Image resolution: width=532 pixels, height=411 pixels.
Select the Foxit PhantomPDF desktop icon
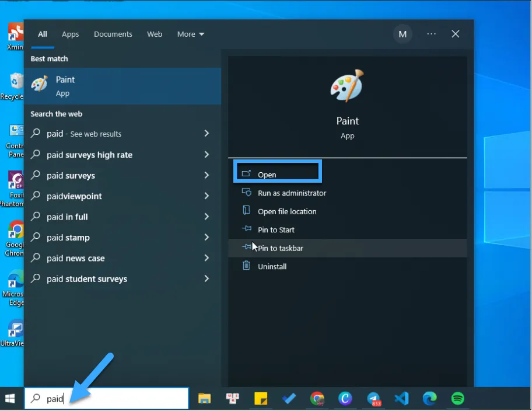tap(13, 189)
